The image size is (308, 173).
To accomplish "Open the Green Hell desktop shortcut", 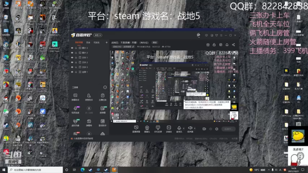I will (30, 32).
